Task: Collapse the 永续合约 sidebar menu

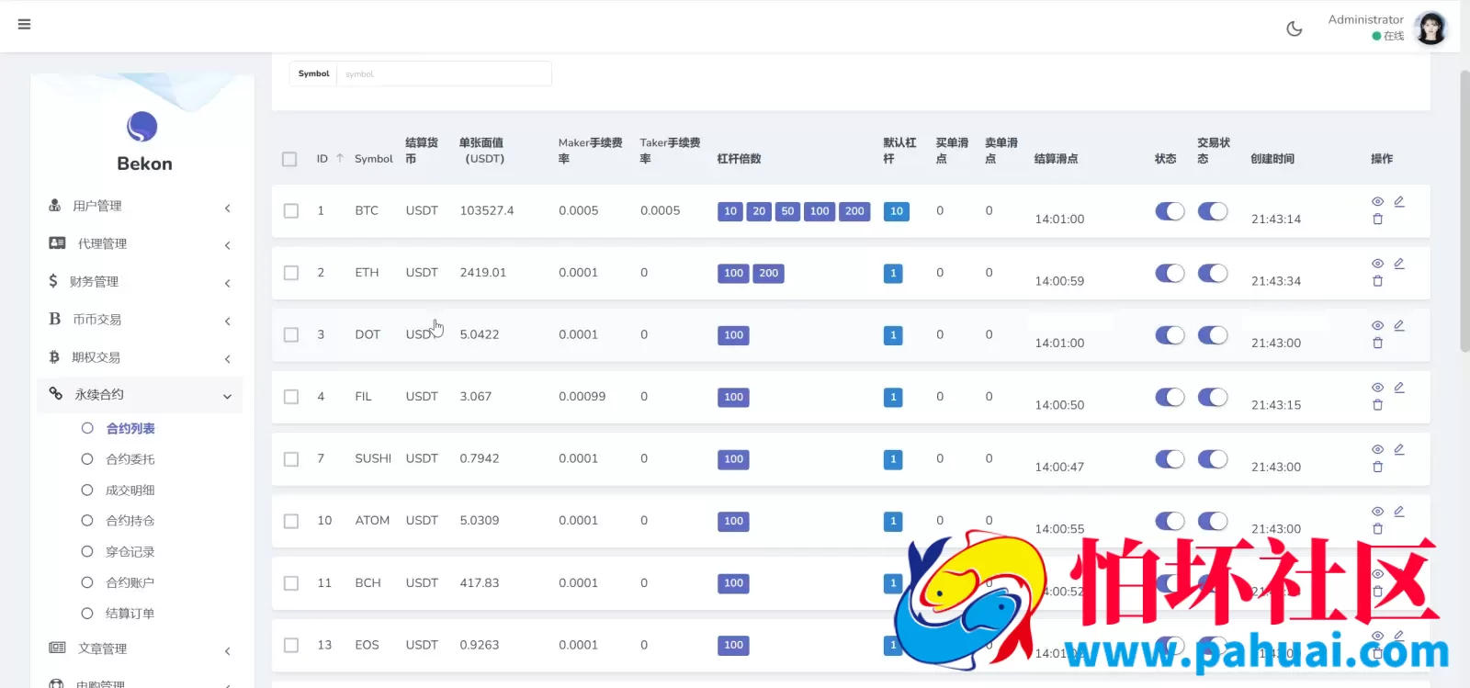Action: (x=140, y=395)
